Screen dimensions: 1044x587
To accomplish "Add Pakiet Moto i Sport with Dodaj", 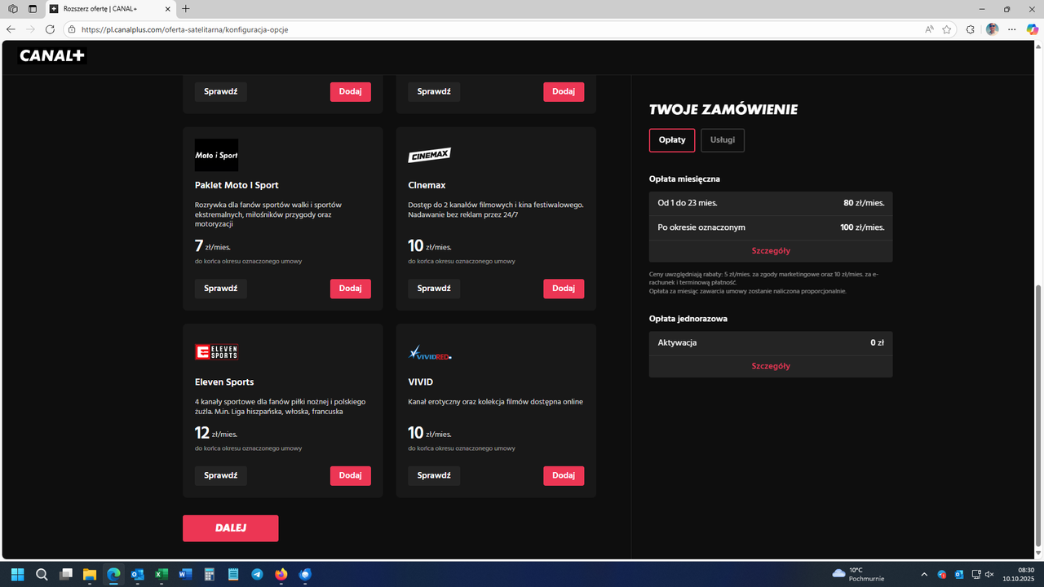I will (350, 289).
